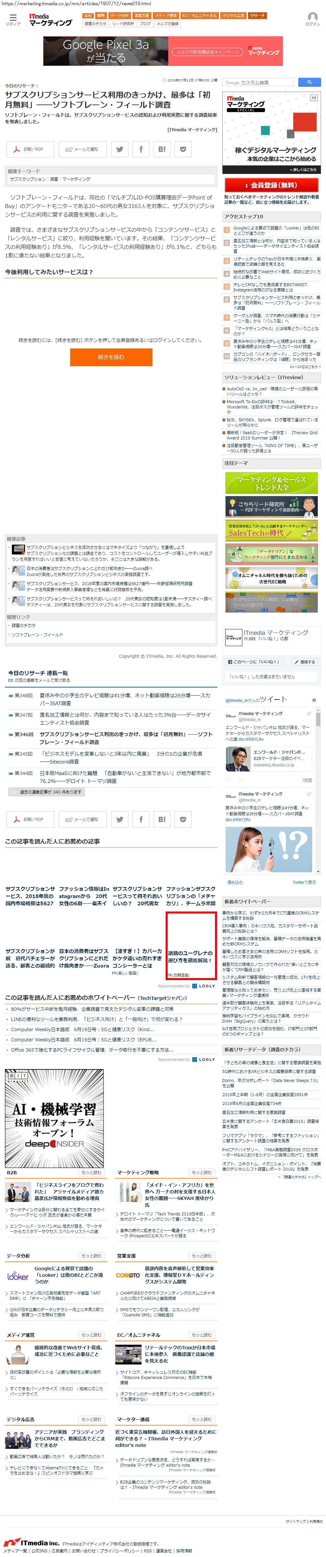Select the リサーチ tab in top navigation

click(x=257, y=16)
